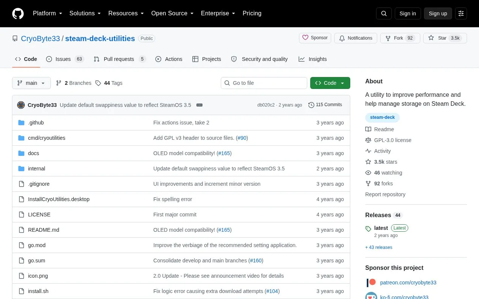The width and height of the screenshot is (479, 299).
Task: Expand the Platform navigation menu
Action: tap(48, 13)
